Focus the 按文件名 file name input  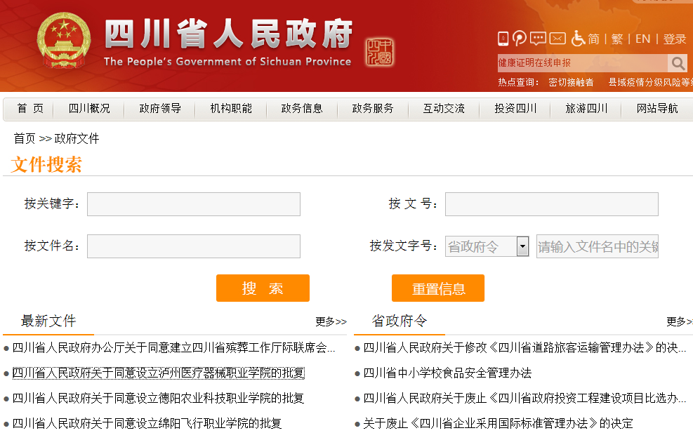(194, 246)
